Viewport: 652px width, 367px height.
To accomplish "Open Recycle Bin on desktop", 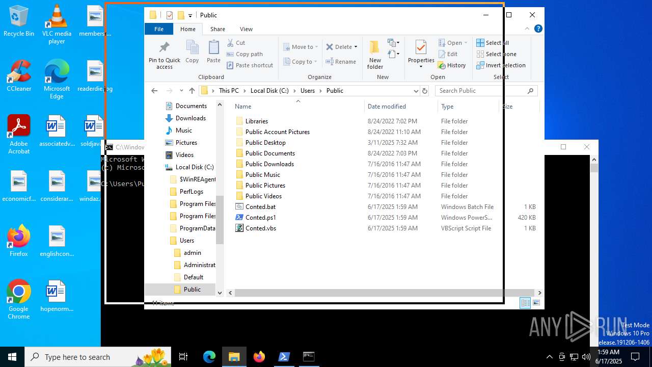I will coord(19,21).
